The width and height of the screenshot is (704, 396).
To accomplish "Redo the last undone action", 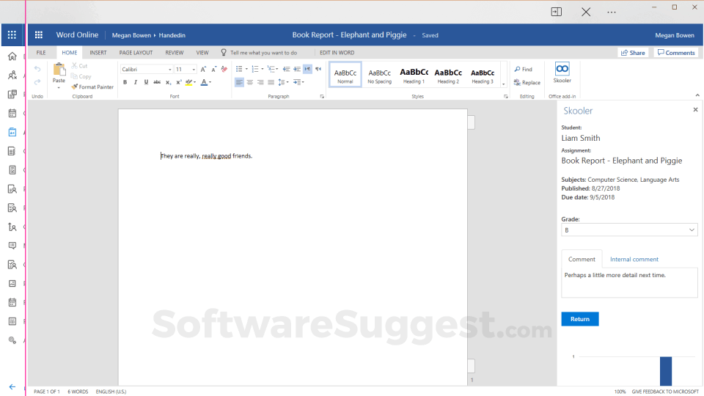I will pos(37,81).
